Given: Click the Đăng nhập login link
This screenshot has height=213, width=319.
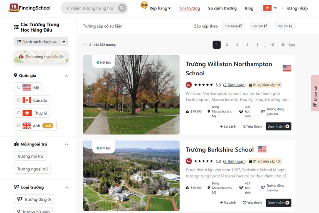Looking at the screenshot, I should pyautogui.click(x=297, y=8).
